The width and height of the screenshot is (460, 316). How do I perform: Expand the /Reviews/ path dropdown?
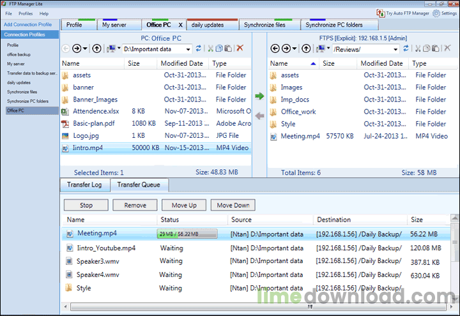pyautogui.click(x=395, y=50)
